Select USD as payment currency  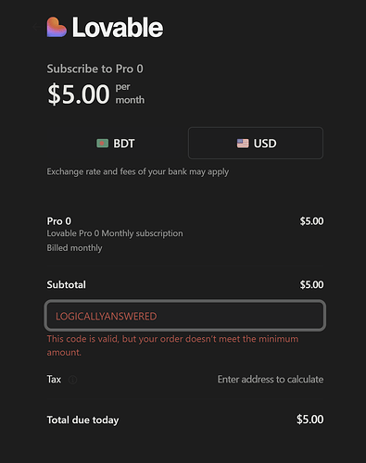256,144
